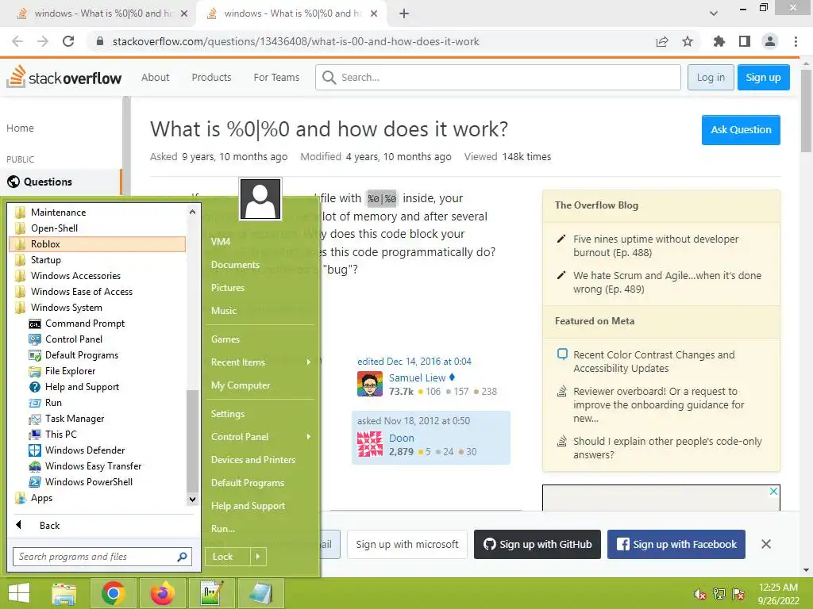The width and height of the screenshot is (813, 609).
Task: Open Task Manager from the start menu
Action: pos(74,419)
